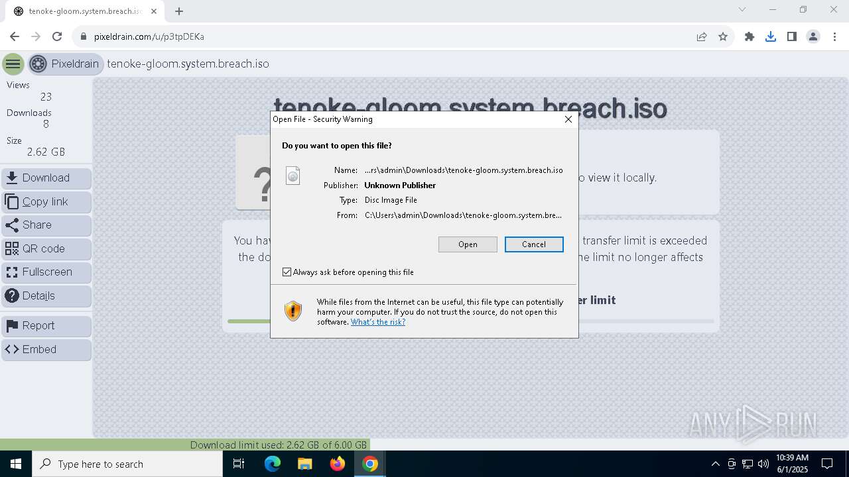
Task: Click Download limit used status bar
Action: point(279,445)
